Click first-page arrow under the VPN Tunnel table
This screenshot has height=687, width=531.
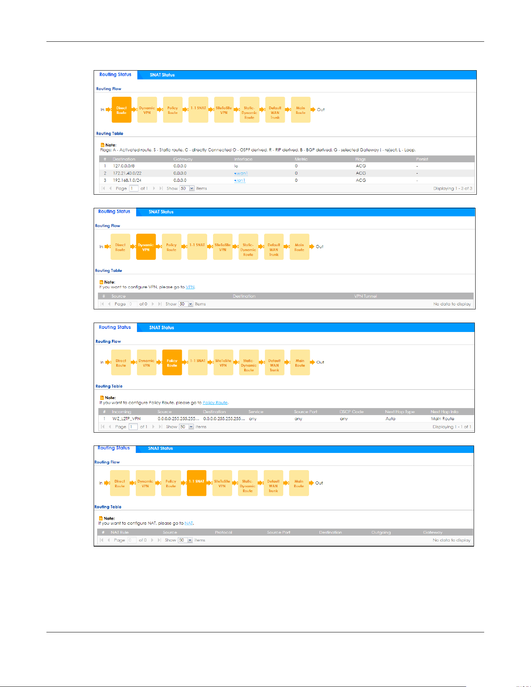pos(102,304)
